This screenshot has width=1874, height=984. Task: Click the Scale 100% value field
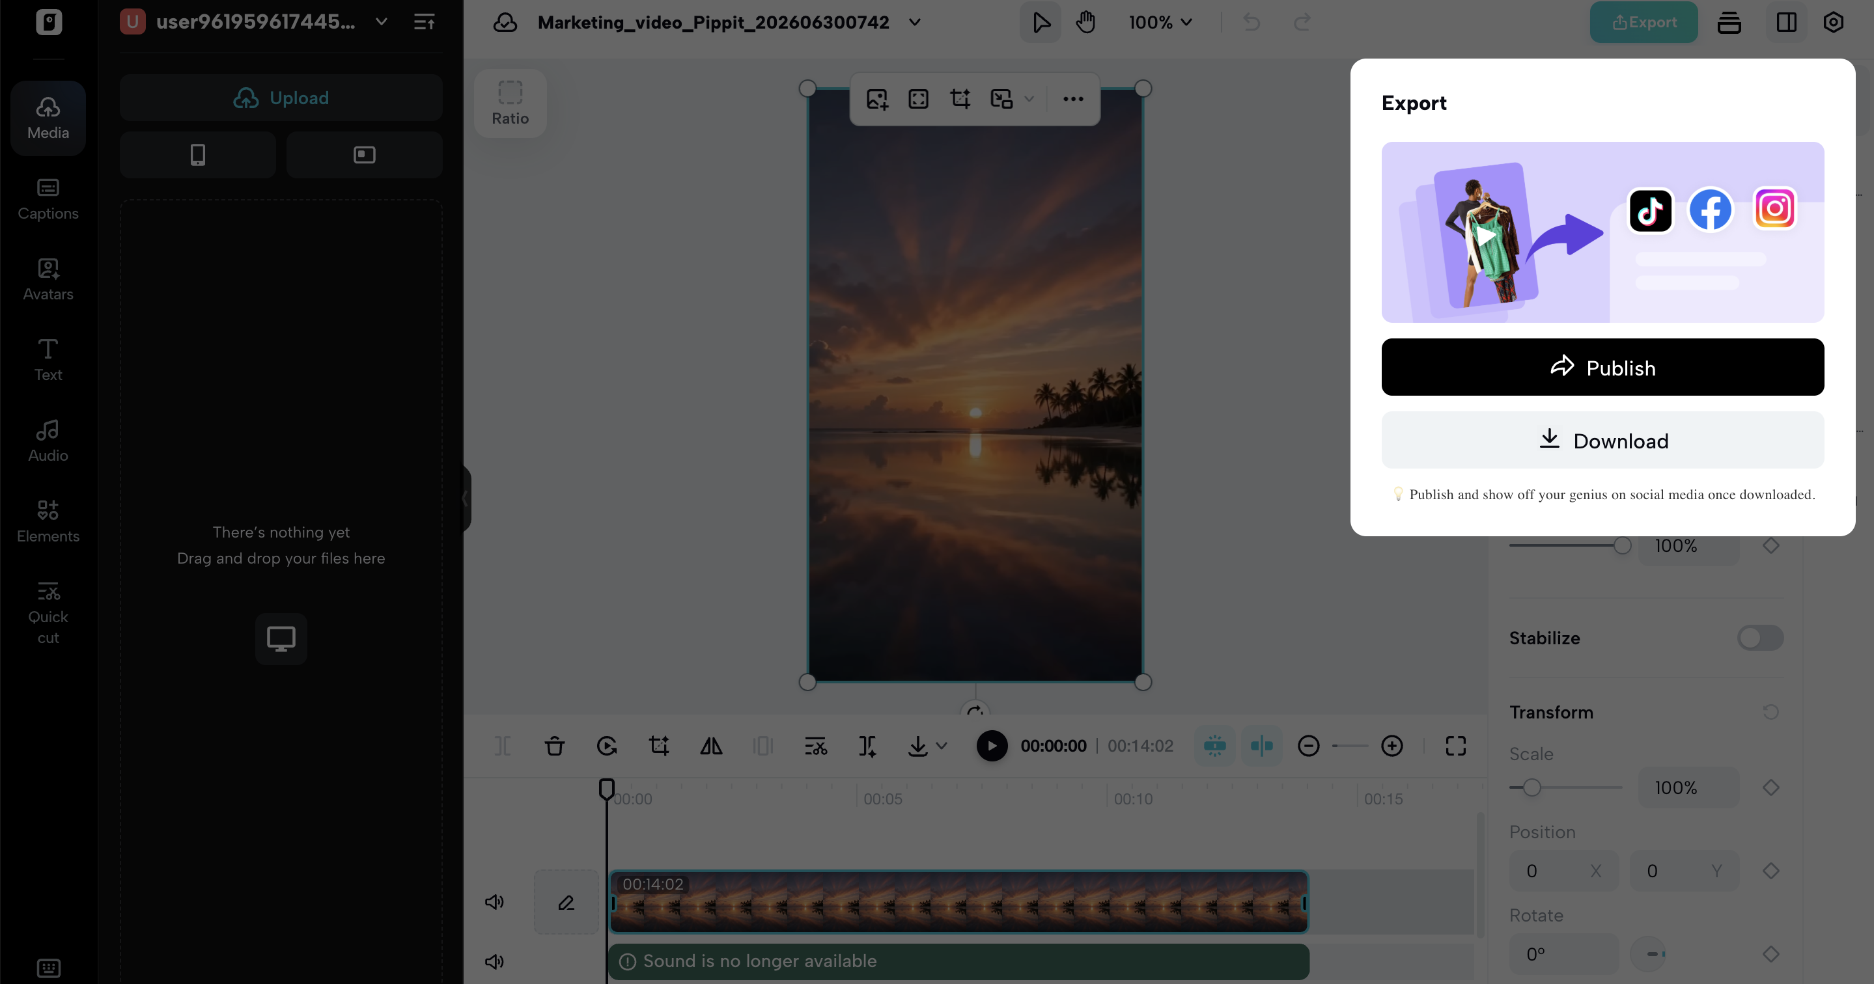click(1688, 787)
